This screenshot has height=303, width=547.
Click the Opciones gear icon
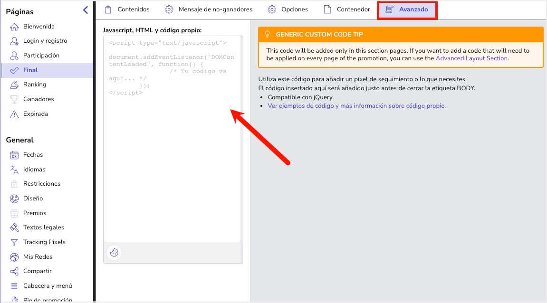pos(272,9)
